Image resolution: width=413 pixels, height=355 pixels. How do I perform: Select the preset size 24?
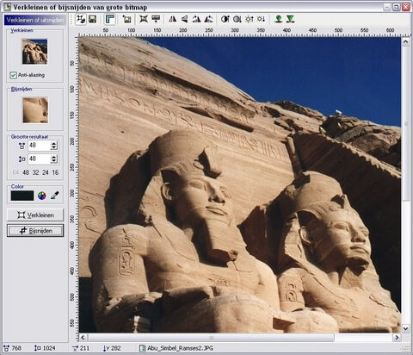[46, 172]
